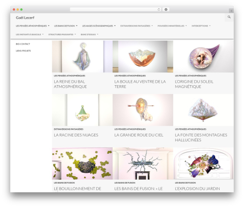Maximize the window with green button
This screenshot has height=207, width=244.
pos(21,9)
